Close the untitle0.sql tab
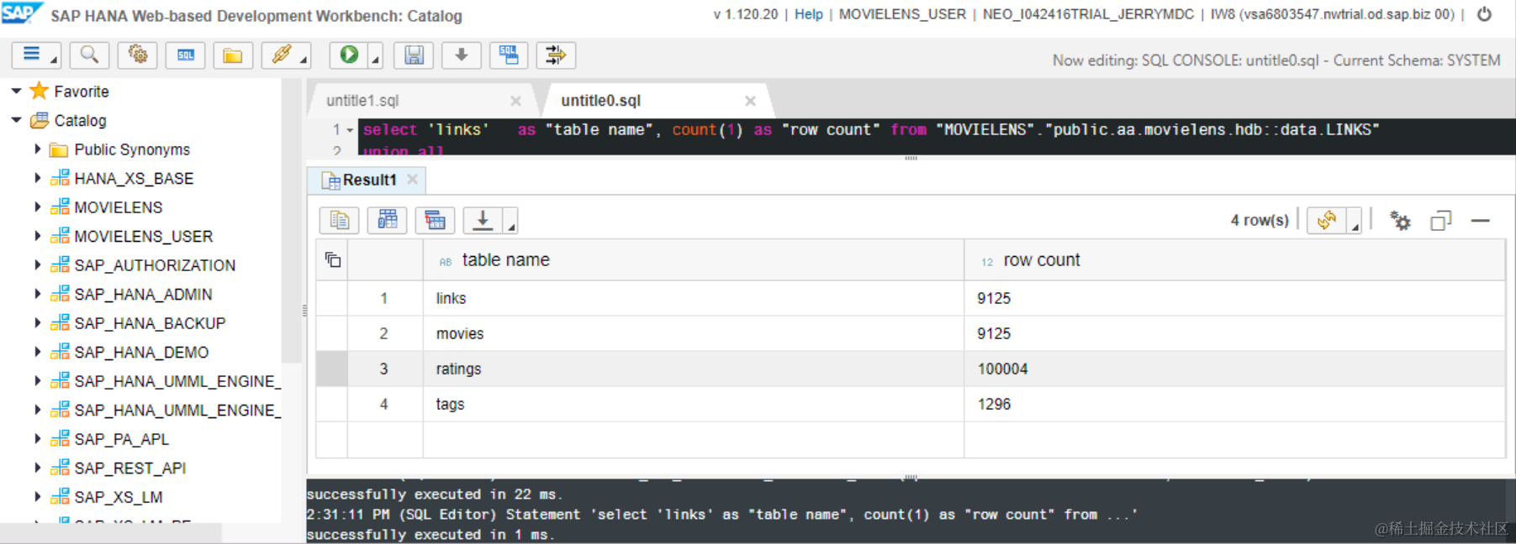Viewport: 1516px width, 544px height. (750, 101)
